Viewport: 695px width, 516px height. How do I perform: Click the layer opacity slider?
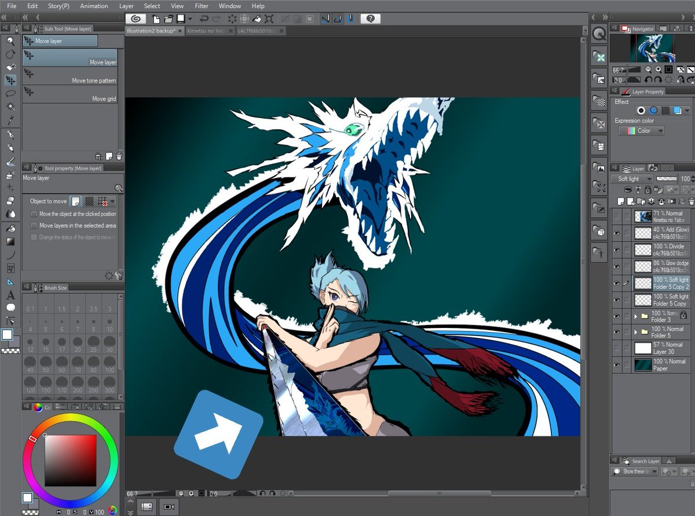[668, 179]
